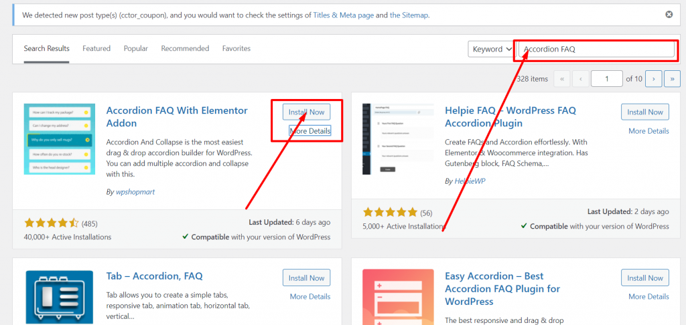Screen dimensions: 686x325
Task: Switch to the Popular tab
Action: point(135,49)
